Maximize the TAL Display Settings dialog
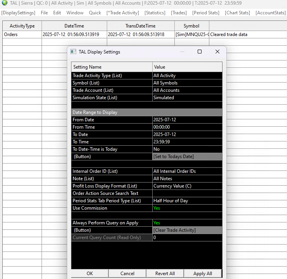This screenshot has width=287, height=279. pos(200,52)
